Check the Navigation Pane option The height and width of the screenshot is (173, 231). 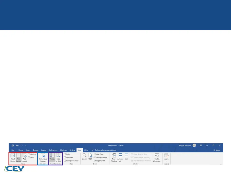click(65, 161)
